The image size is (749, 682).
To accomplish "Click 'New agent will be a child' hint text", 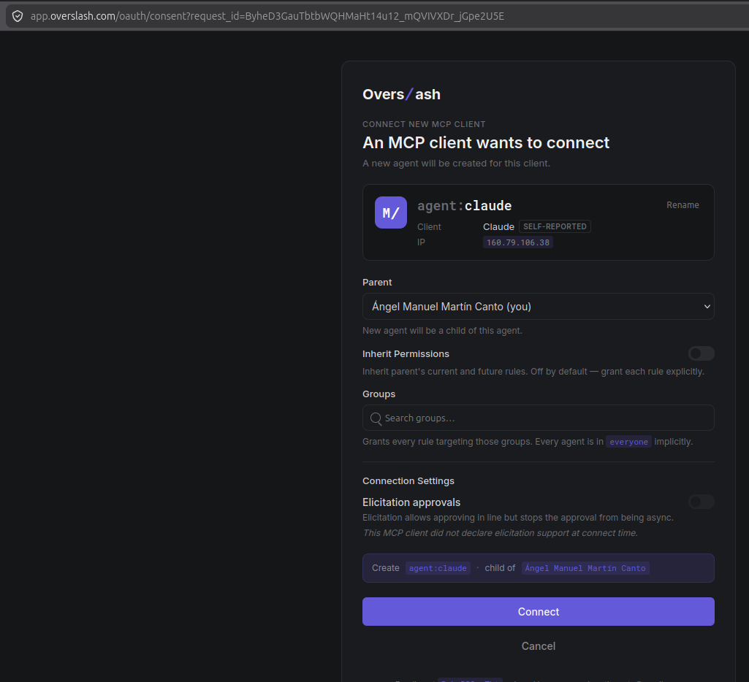I will (442, 331).
